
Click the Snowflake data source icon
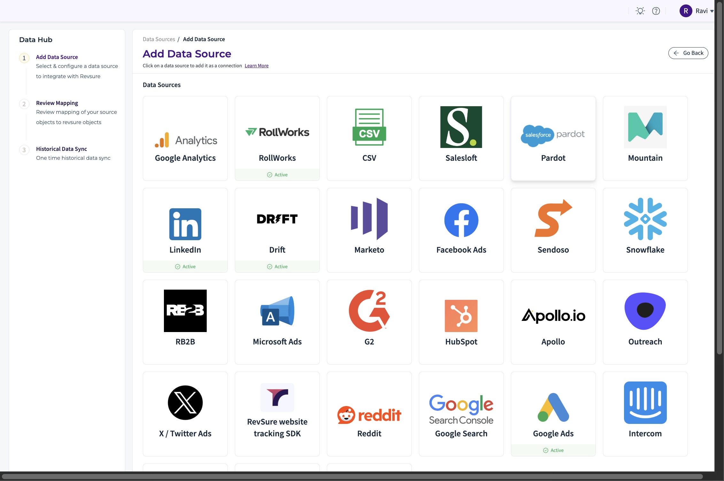click(645, 219)
